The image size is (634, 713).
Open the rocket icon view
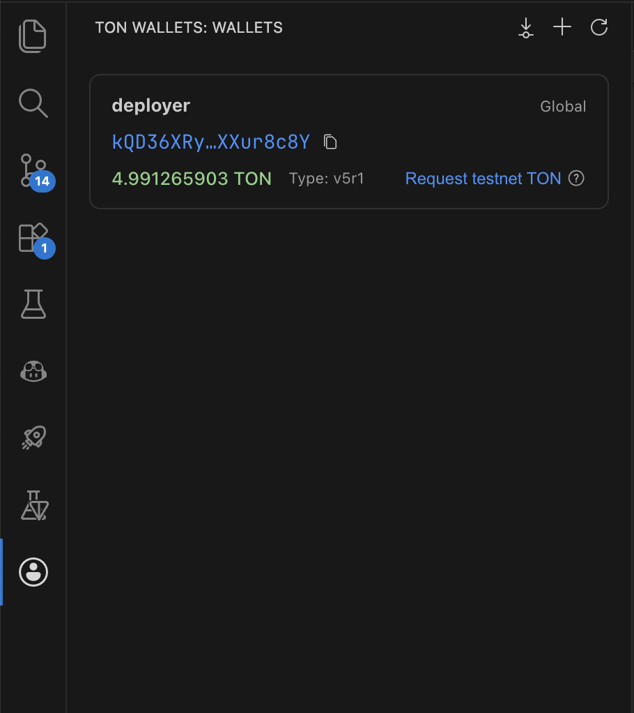tap(33, 438)
